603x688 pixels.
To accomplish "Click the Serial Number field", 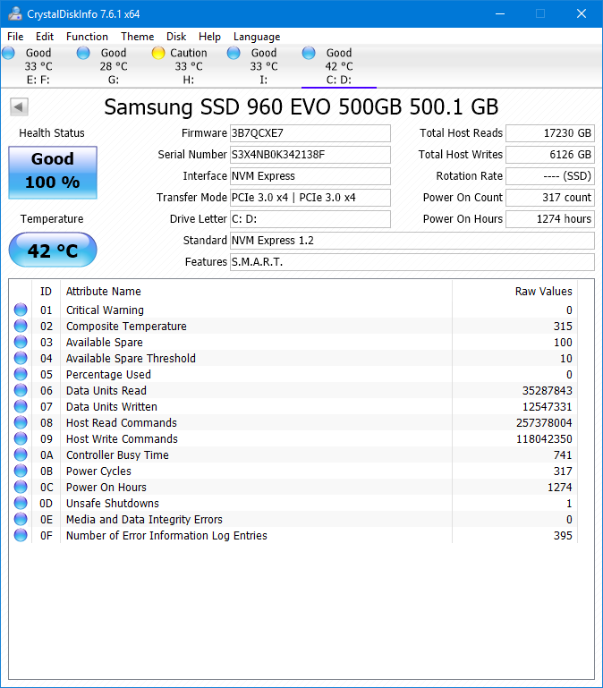I will [310, 155].
